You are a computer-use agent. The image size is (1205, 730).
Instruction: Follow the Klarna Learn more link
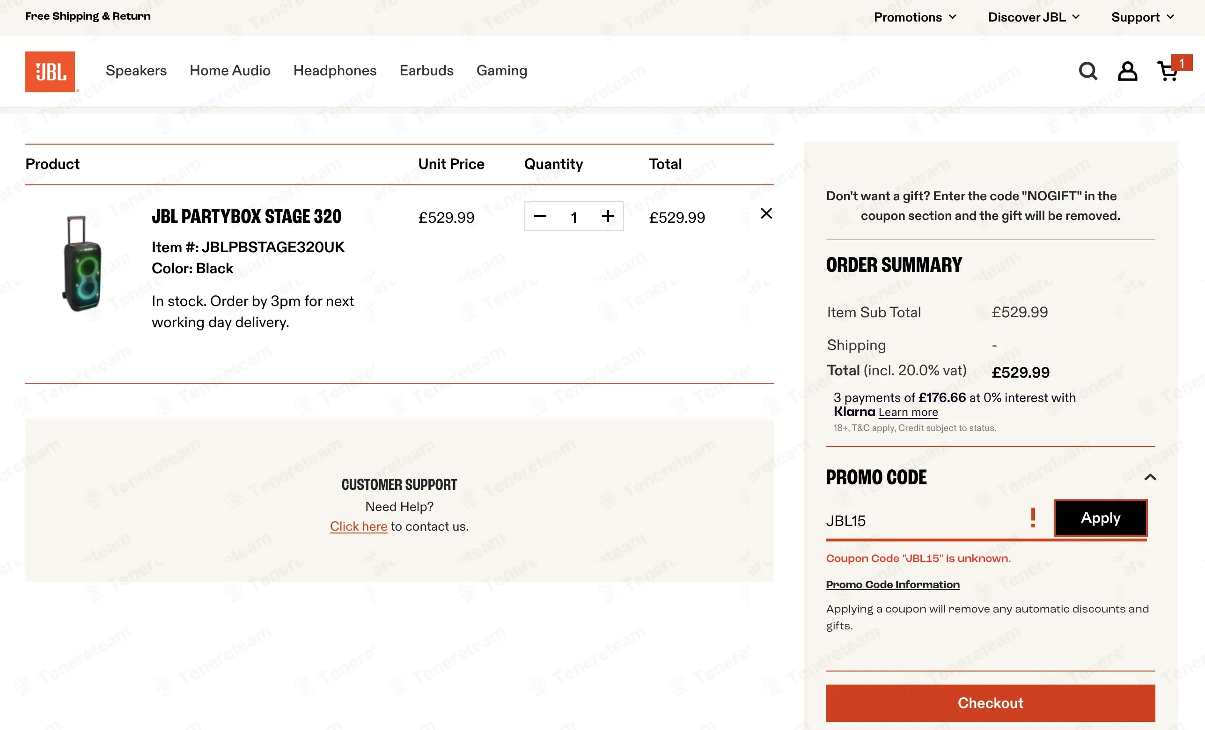[x=908, y=412]
